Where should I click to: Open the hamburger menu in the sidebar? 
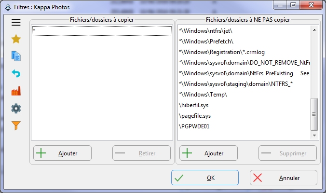click(16, 22)
